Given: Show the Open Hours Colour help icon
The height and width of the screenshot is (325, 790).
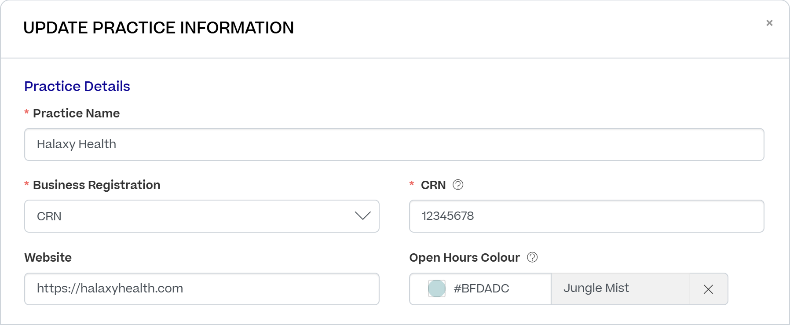Looking at the screenshot, I should click(x=532, y=257).
